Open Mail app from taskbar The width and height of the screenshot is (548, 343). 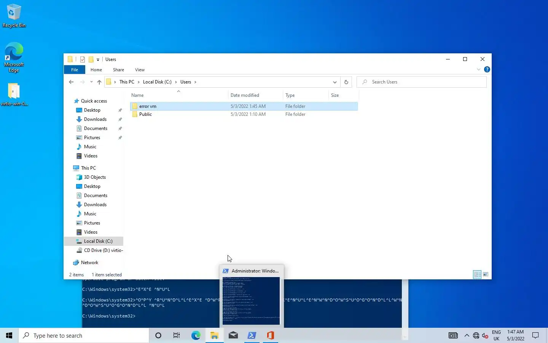click(233, 335)
